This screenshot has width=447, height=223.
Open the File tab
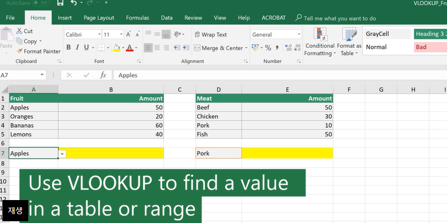pos(10,18)
